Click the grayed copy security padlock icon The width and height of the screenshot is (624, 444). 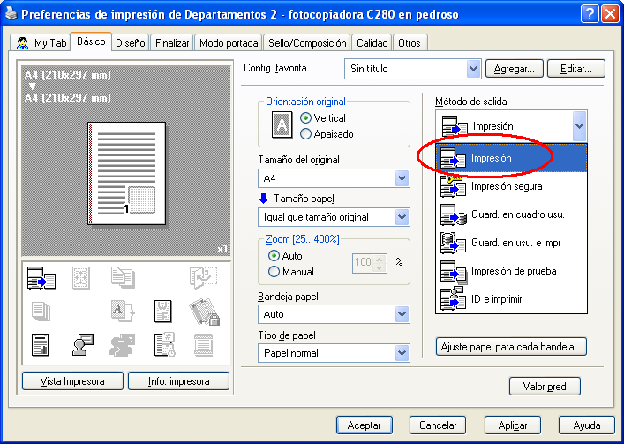point(204,312)
